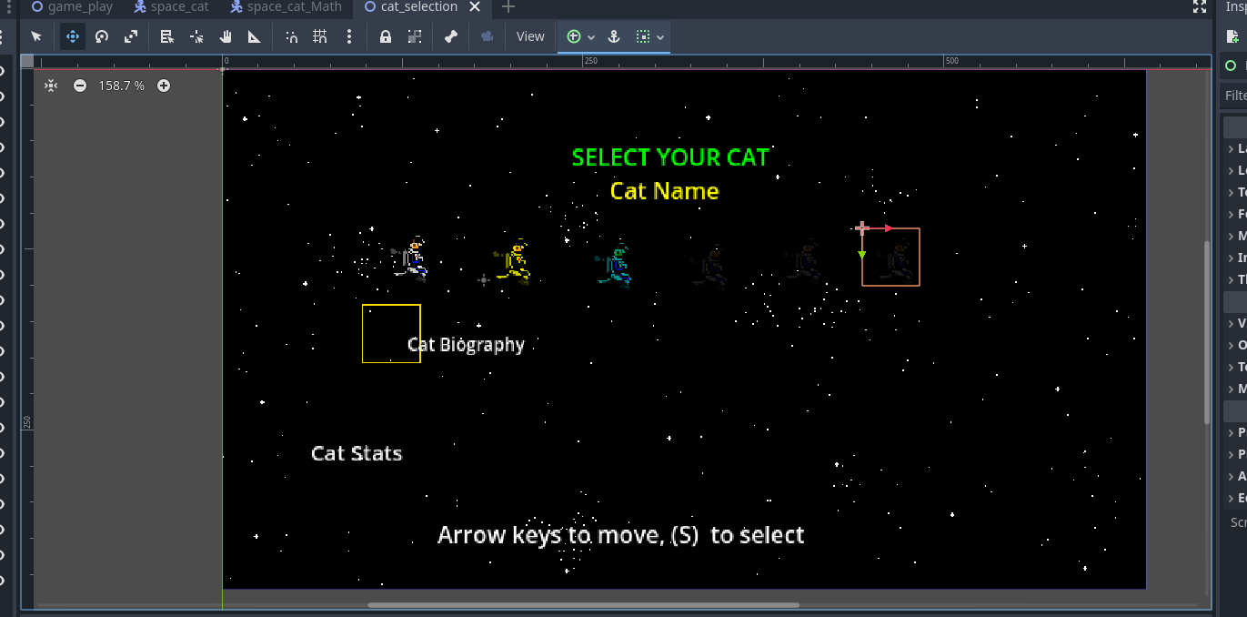This screenshot has width=1247, height=617.
Task: Select the yellow Cat Name label
Action: [x=665, y=191]
